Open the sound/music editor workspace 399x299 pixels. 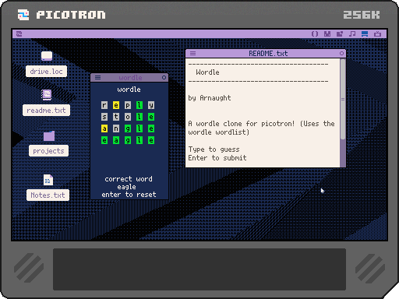352,34
